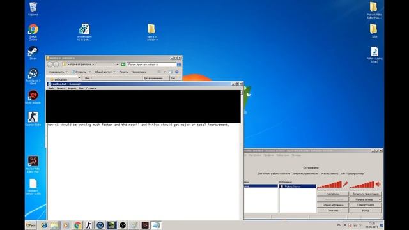Screen dimensions: 409x230
Task: Open the view options dropdown arrow in Explorer
Action: coord(164,72)
